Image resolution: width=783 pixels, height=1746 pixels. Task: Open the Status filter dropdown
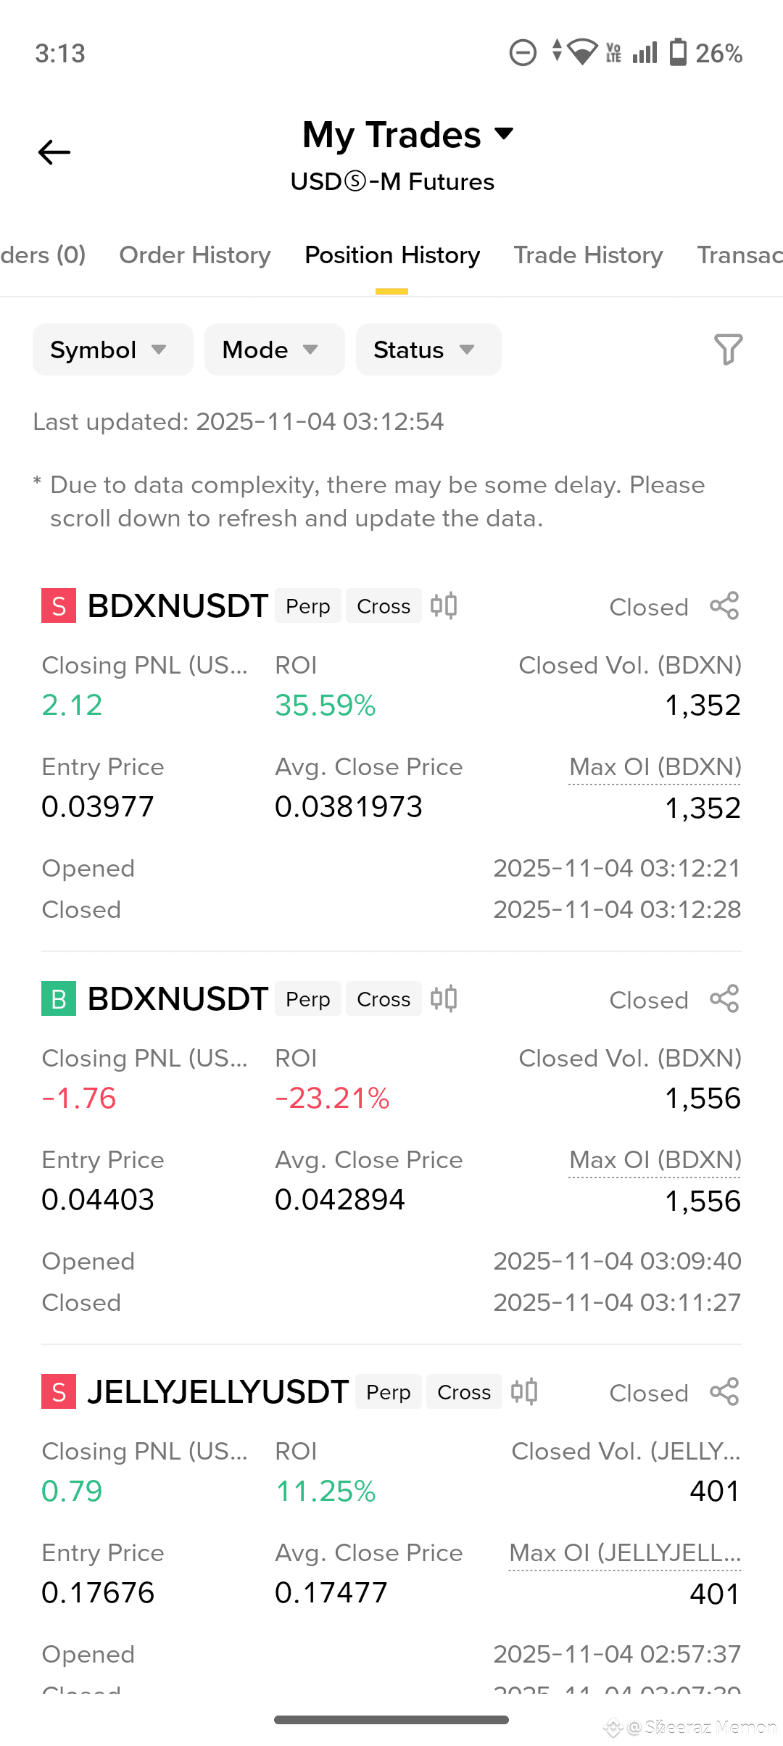click(x=428, y=349)
